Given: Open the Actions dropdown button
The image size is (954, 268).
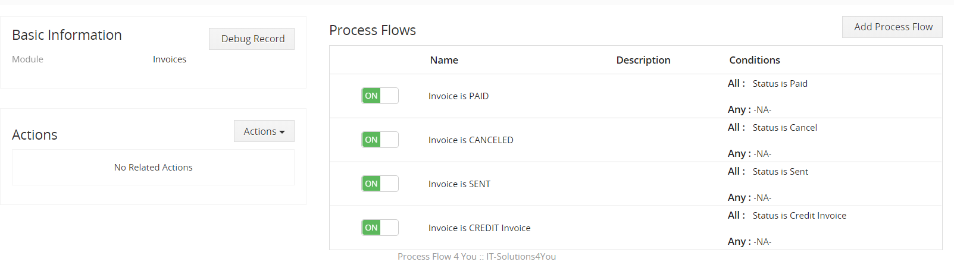Looking at the screenshot, I should click(264, 131).
